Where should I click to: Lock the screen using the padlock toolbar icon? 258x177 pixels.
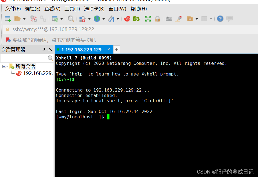point(158,19)
